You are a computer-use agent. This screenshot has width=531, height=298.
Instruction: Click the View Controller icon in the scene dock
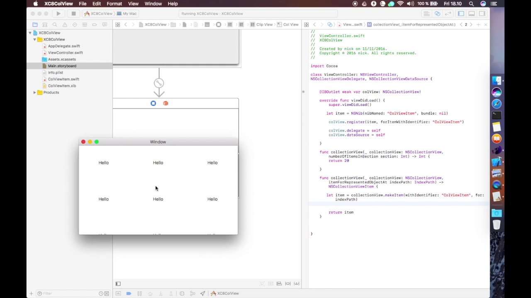[153, 103]
